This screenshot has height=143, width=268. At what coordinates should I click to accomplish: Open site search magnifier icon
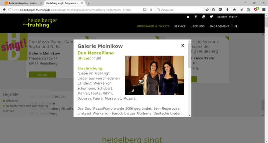pos(236,26)
